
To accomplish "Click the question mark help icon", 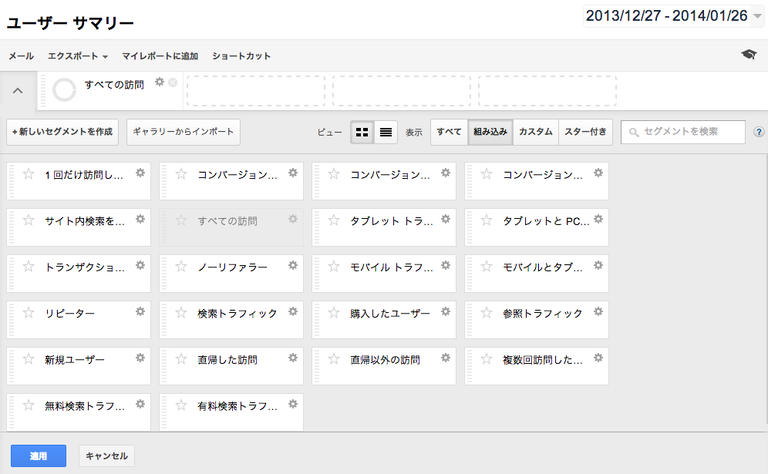I will point(759,132).
